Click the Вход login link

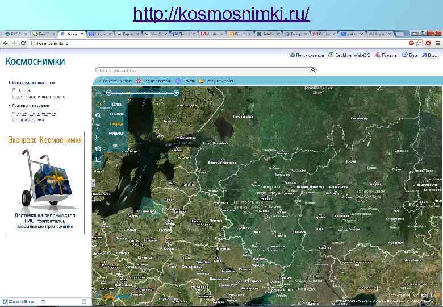point(429,55)
